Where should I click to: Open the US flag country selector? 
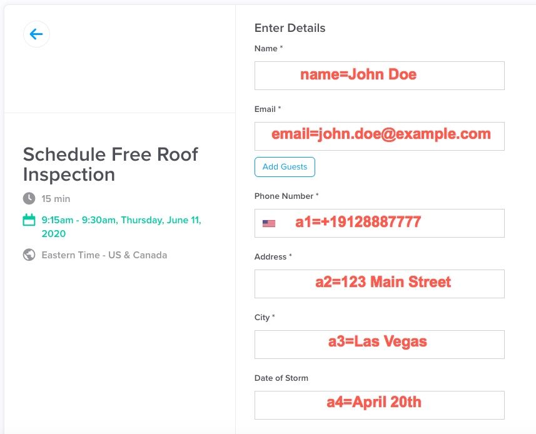[x=269, y=223]
